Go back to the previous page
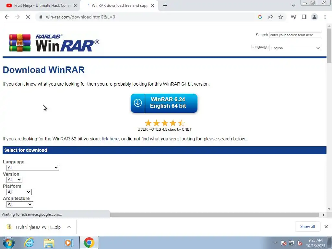The width and height of the screenshot is (332, 249). pyautogui.click(x=7, y=17)
